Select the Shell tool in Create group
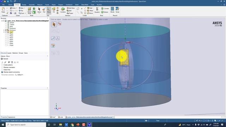226x127 pixels. pos(90,8)
